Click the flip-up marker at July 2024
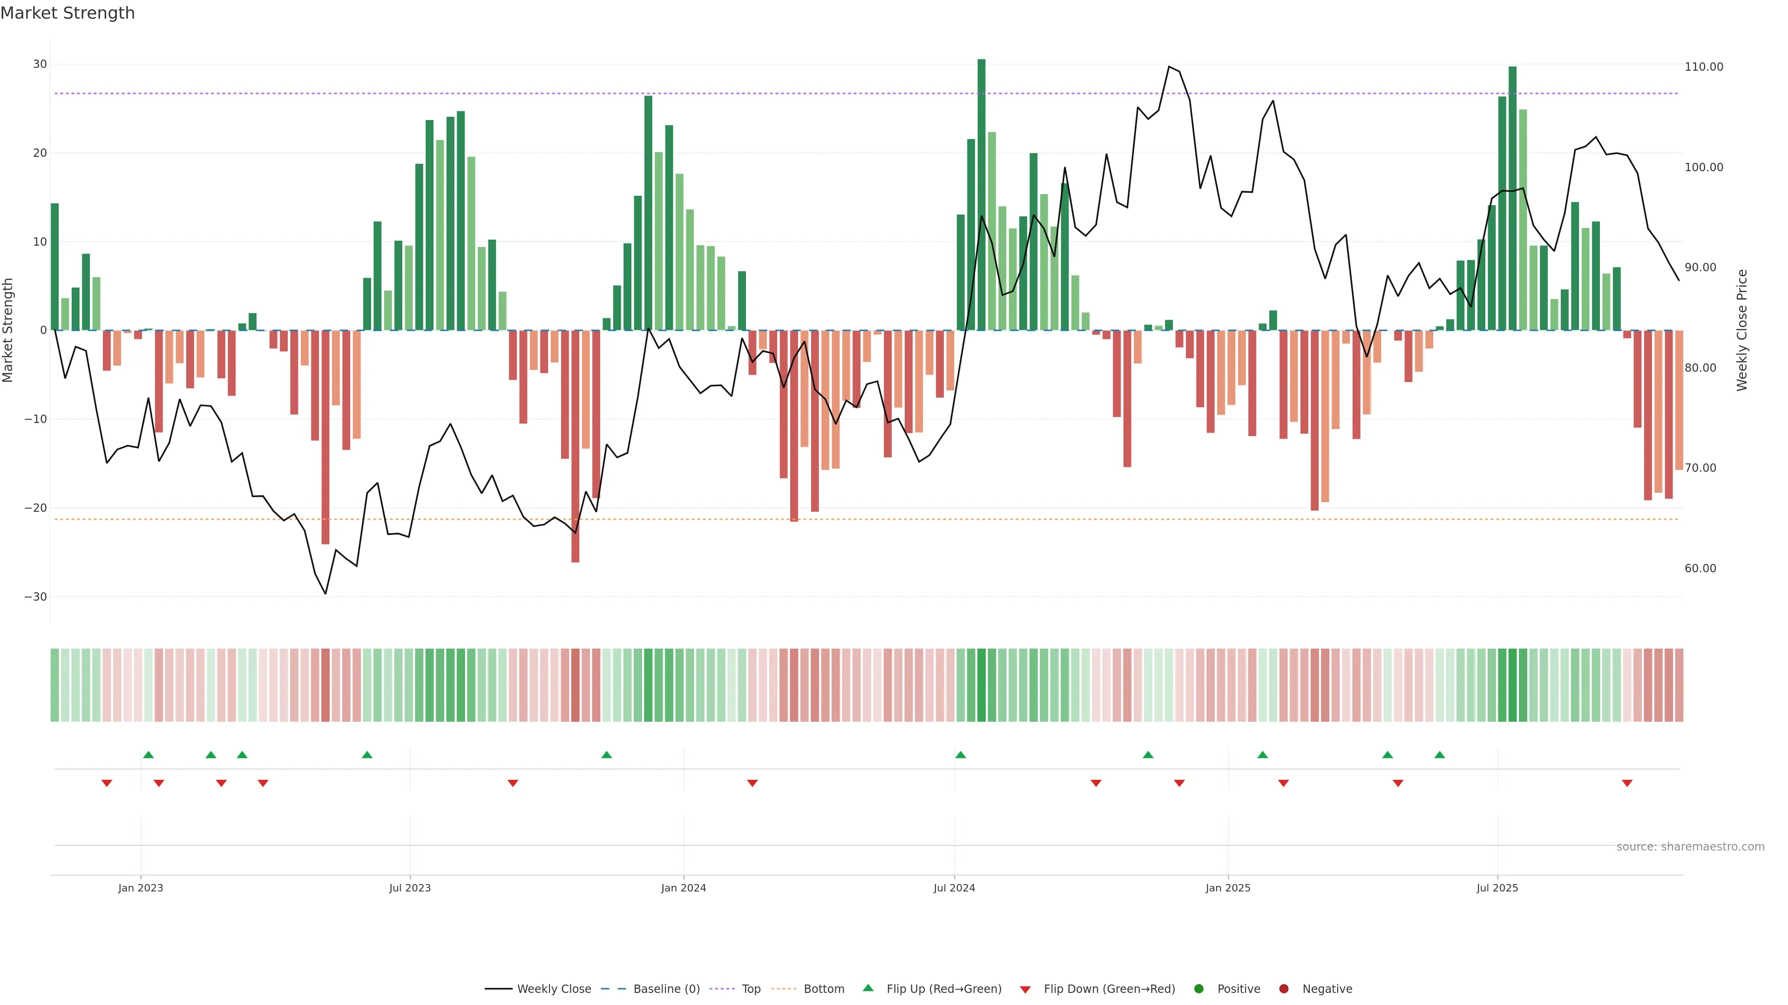Screen dimensions: 1788x1005 pos(961,755)
